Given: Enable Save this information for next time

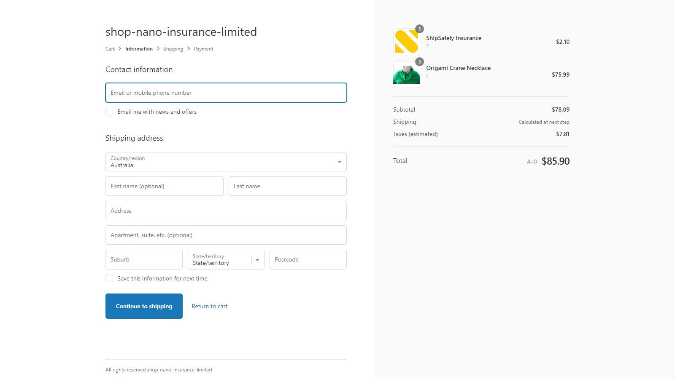Looking at the screenshot, I should click(109, 278).
